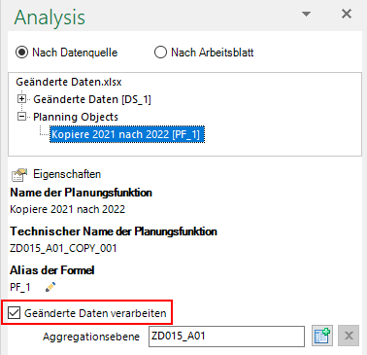Click into the Aggregationsebene ZD015_A01 field
The image size is (367, 355).
tap(226, 337)
